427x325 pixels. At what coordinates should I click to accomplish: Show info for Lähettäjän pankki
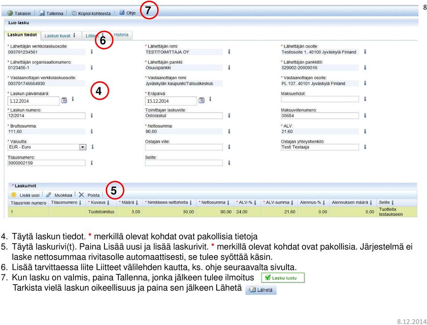point(229,67)
